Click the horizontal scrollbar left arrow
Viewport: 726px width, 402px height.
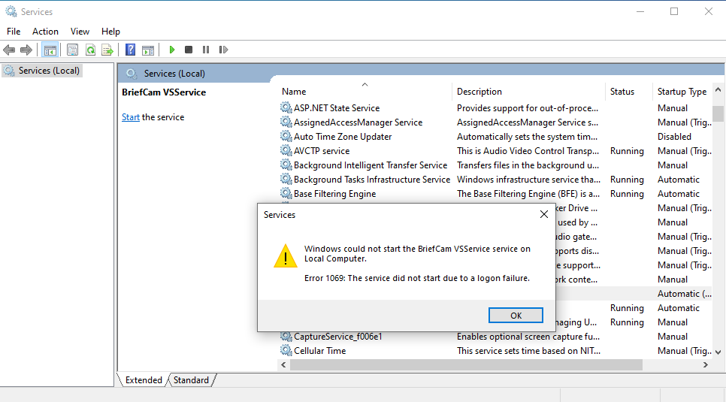pyautogui.click(x=283, y=365)
